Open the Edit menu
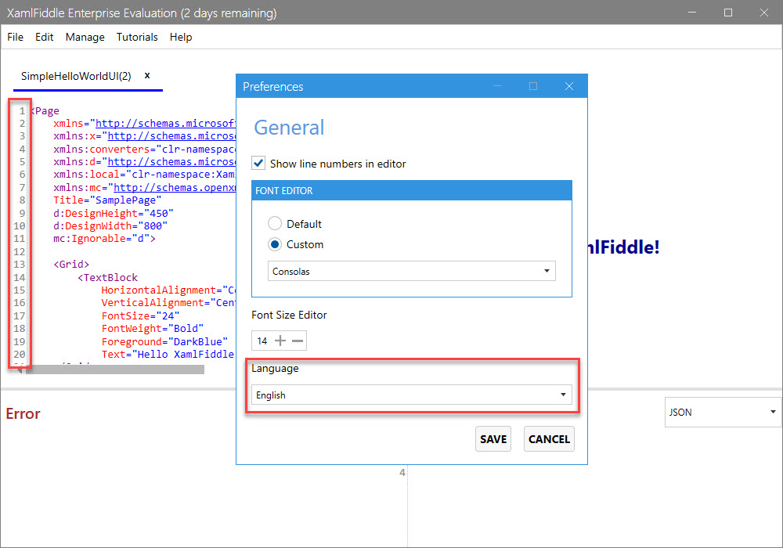This screenshot has width=783, height=548. pos(45,37)
